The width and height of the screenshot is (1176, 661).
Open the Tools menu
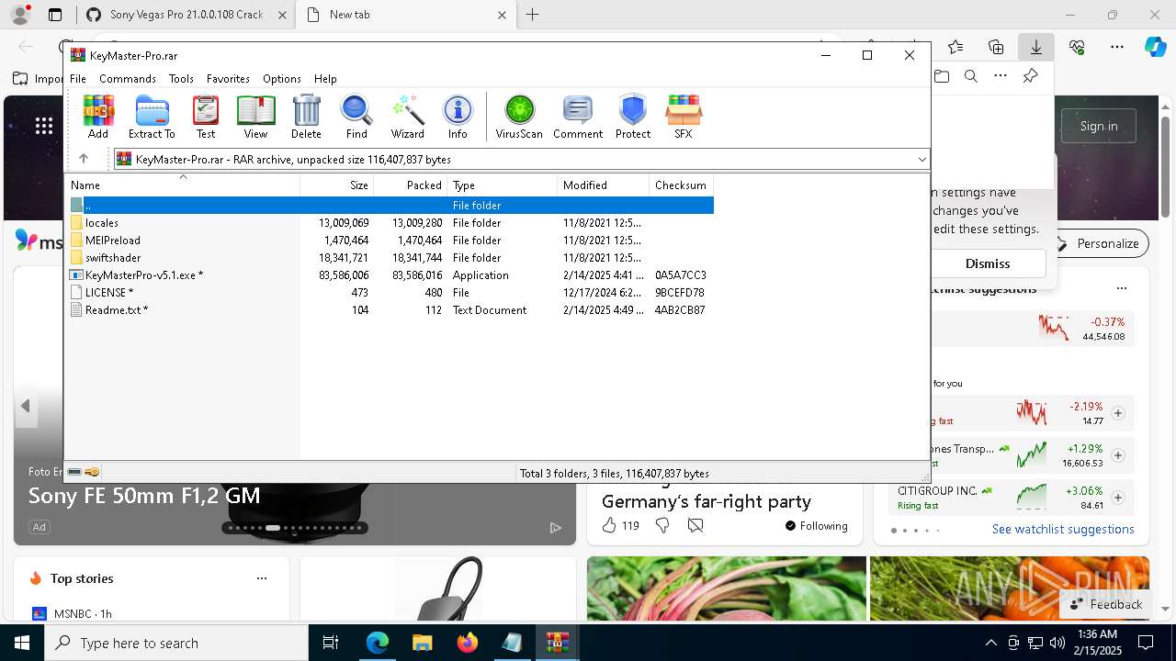(x=181, y=79)
